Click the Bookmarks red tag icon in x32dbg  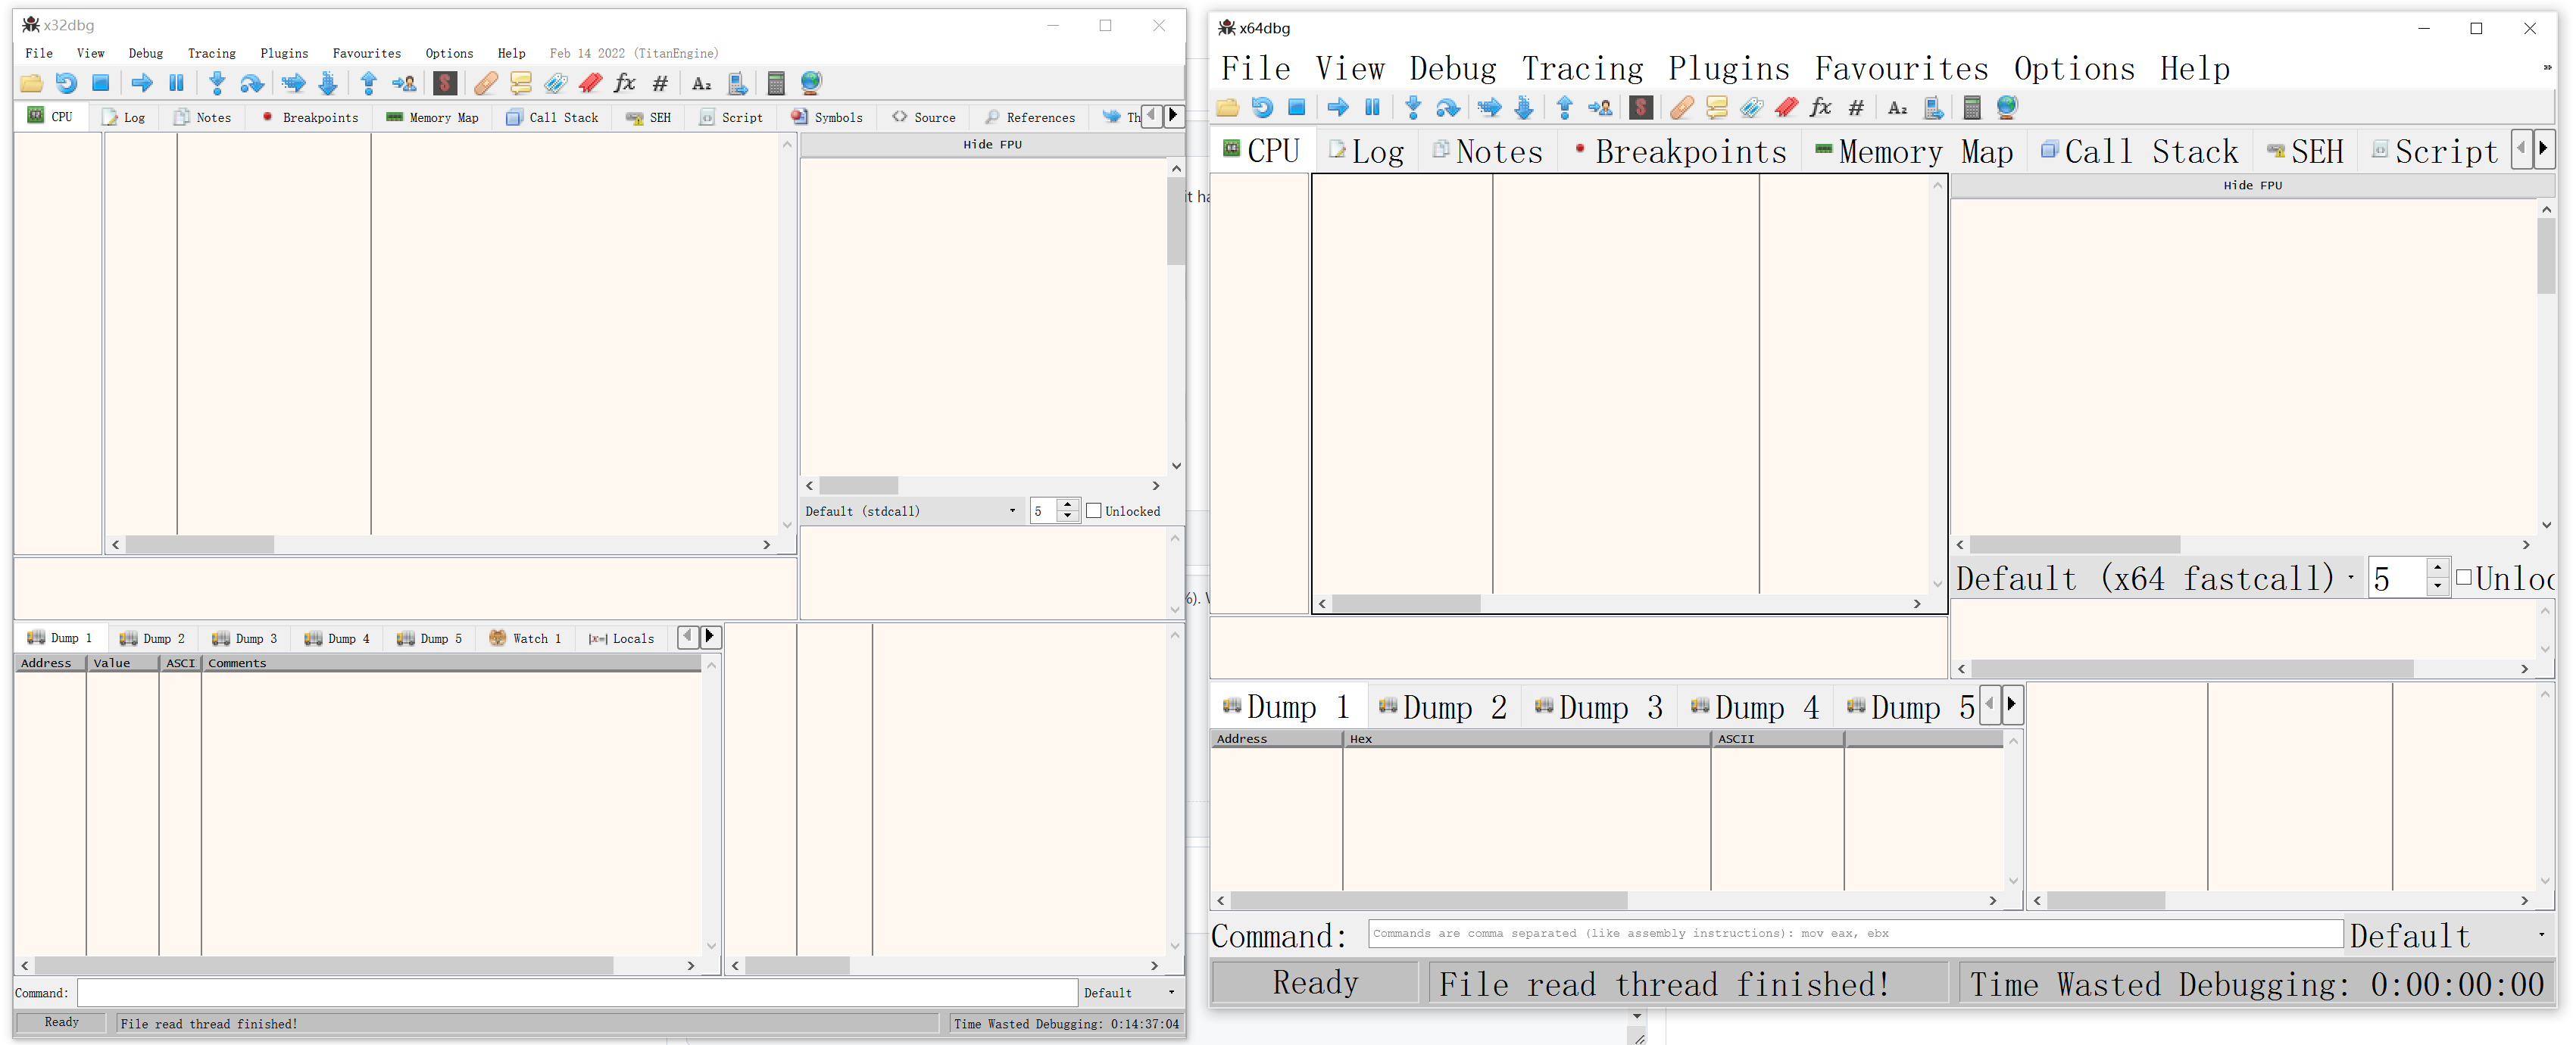coord(591,83)
